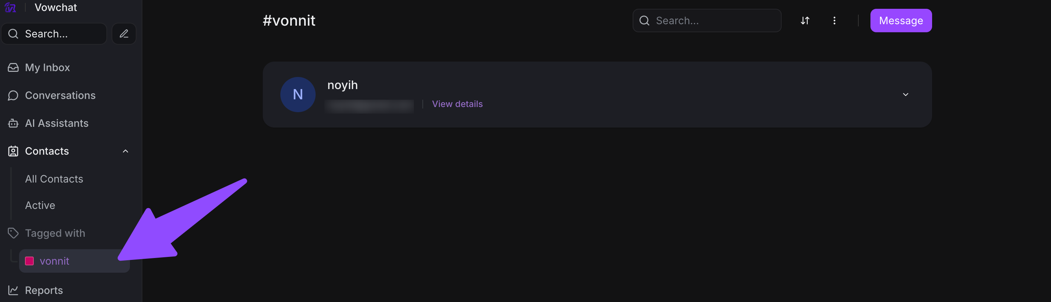
Task: Open the three-dot more options menu
Action: [834, 21]
